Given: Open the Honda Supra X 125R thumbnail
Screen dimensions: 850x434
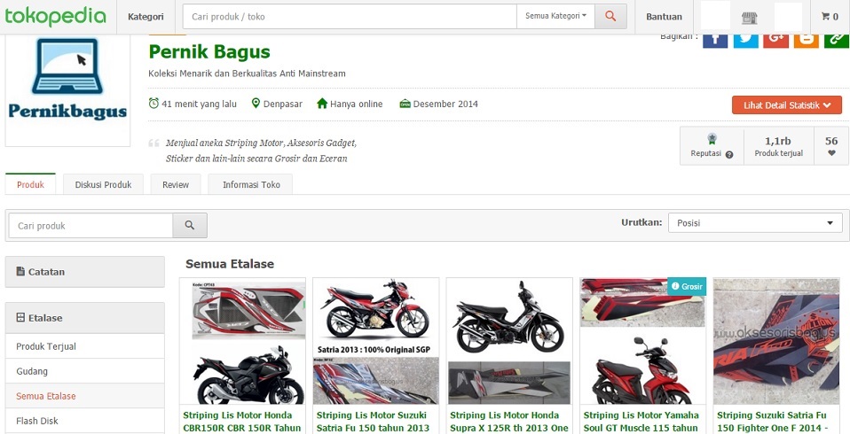Looking at the screenshot, I should pos(509,342).
